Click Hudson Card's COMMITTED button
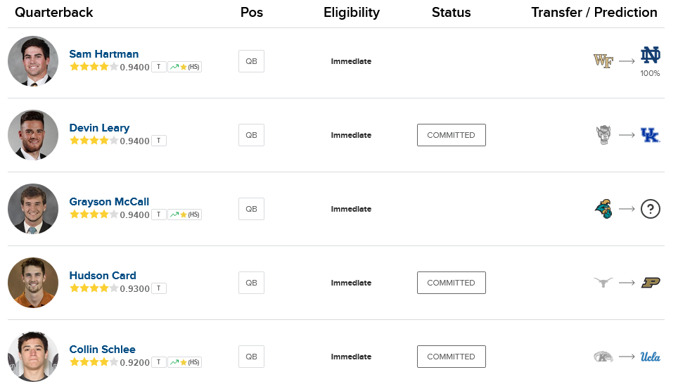Screen dimensions: 678x384 [x=451, y=283]
